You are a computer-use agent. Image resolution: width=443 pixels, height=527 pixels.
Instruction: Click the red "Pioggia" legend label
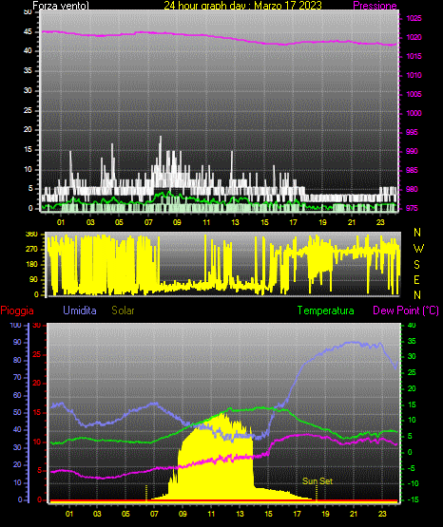pyautogui.click(x=17, y=311)
